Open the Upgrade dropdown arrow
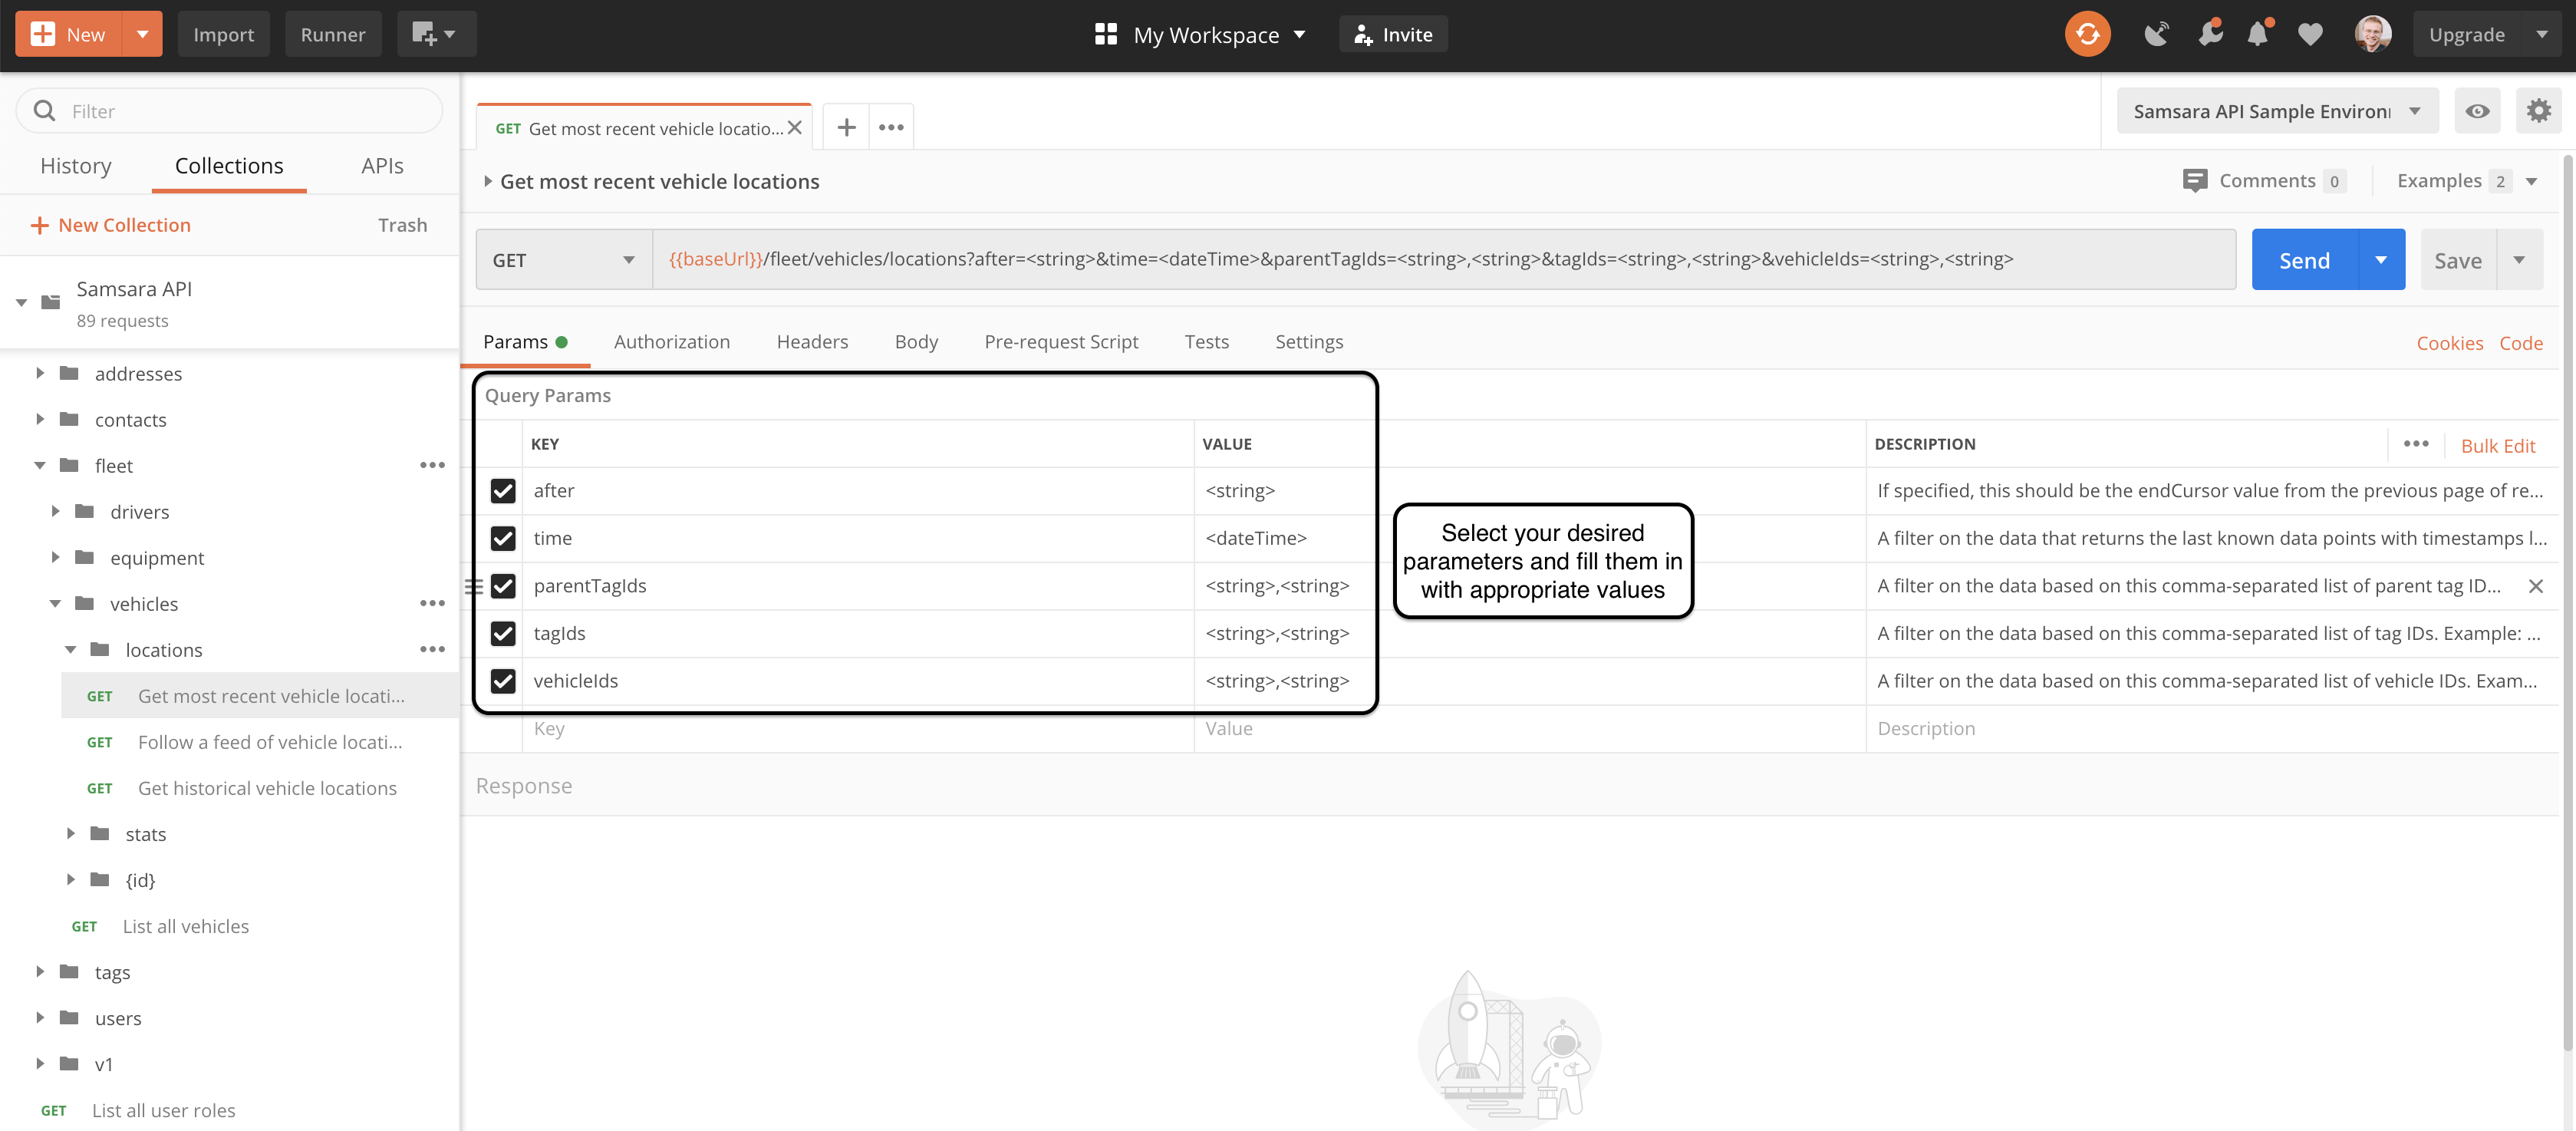 click(x=2542, y=34)
